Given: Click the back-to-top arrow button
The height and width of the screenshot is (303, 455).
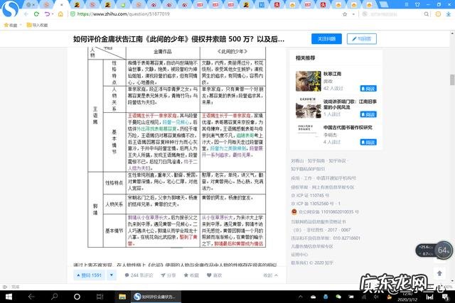Looking at the screenshot, I should 439,273.
